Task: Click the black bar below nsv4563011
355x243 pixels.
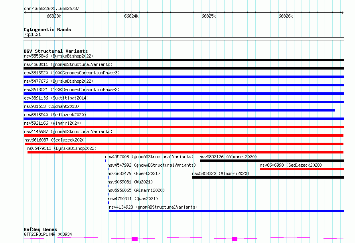Action: pyautogui.click(x=183, y=68)
